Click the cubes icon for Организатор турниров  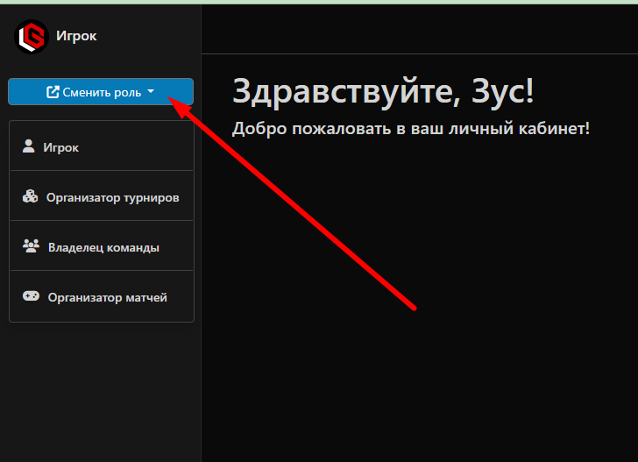(x=30, y=197)
